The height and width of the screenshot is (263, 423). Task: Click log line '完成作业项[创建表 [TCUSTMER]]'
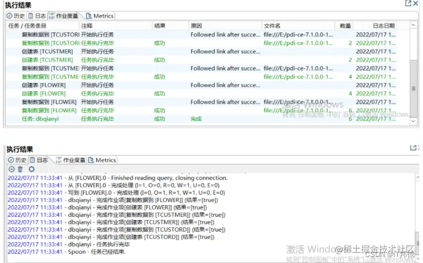tap(111, 222)
